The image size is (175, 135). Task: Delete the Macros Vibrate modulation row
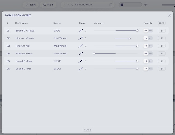coord(162,38)
